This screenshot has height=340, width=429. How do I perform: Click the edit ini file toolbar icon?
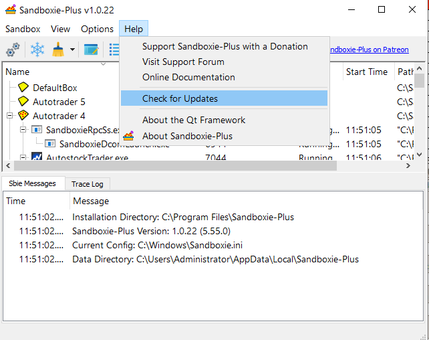91,50
